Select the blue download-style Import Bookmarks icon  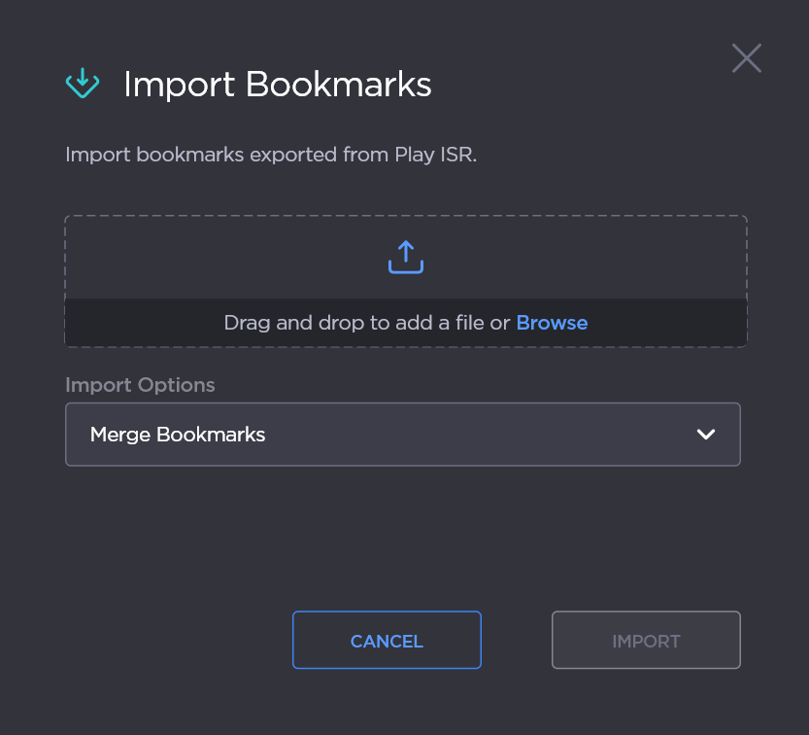point(83,84)
